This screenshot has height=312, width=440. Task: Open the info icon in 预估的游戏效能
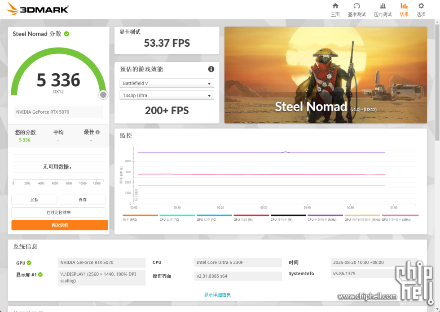pos(211,69)
